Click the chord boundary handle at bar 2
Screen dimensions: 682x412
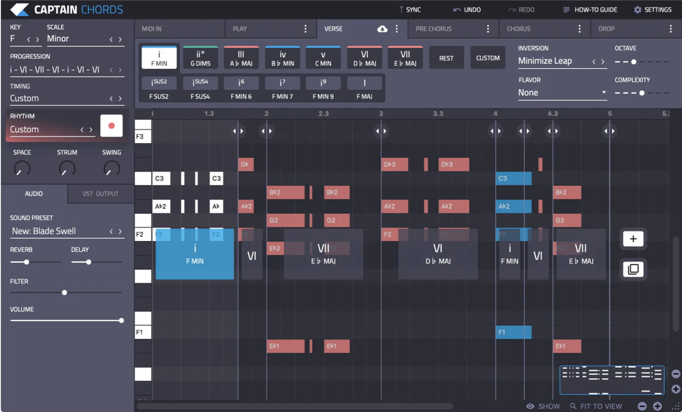[x=267, y=131]
